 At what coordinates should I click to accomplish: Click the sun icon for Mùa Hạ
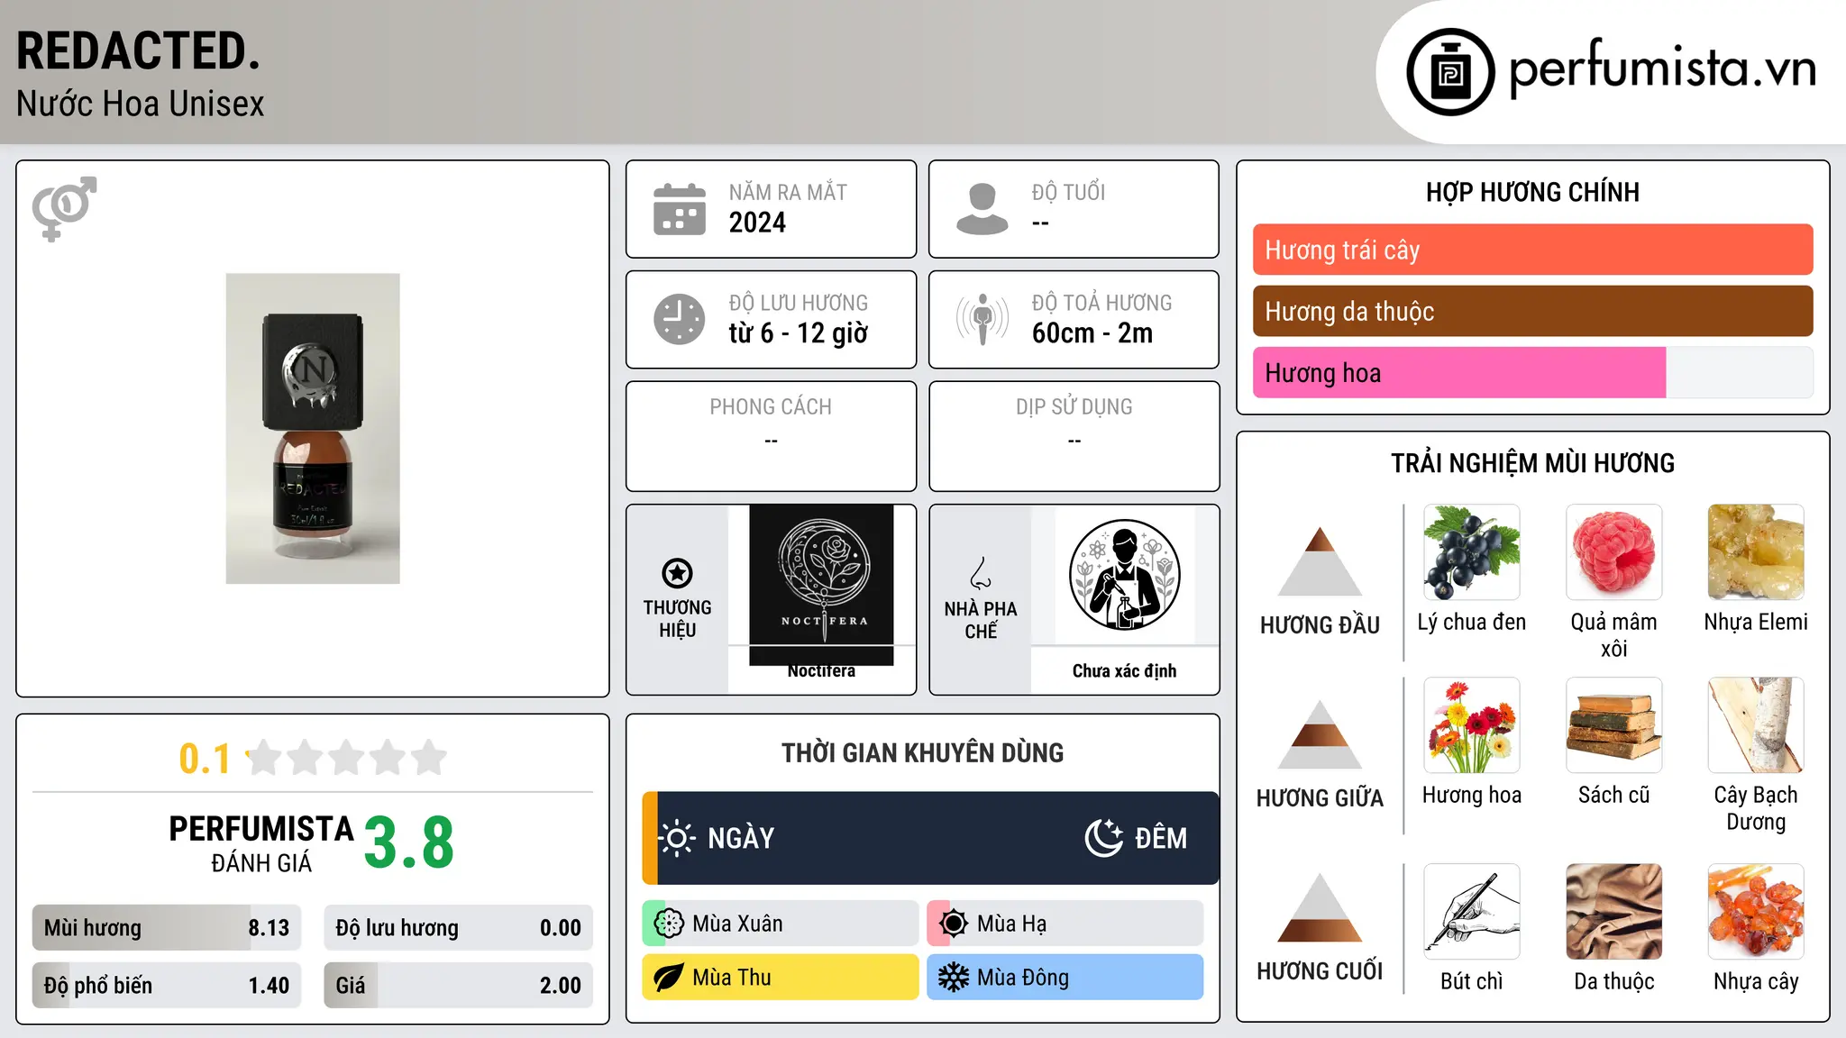pyautogui.click(x=954, y=924)
